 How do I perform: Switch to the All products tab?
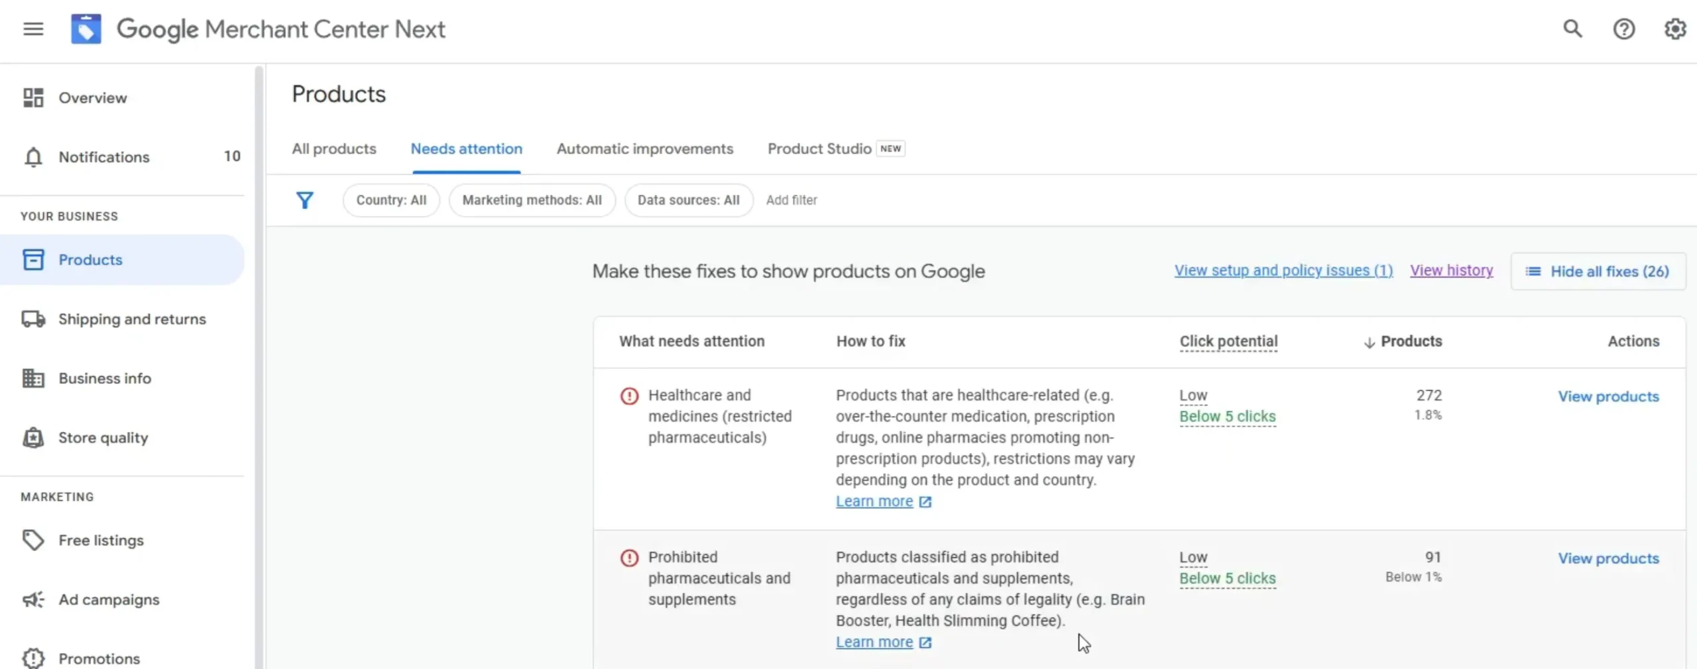334,149
